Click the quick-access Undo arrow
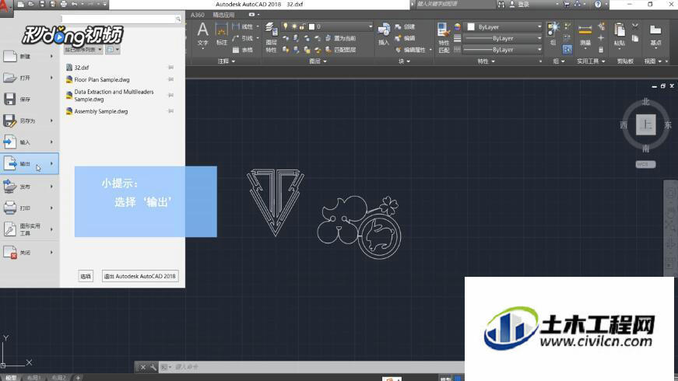Viewport: 678px width, 381px height. click(x=75, y=5)
